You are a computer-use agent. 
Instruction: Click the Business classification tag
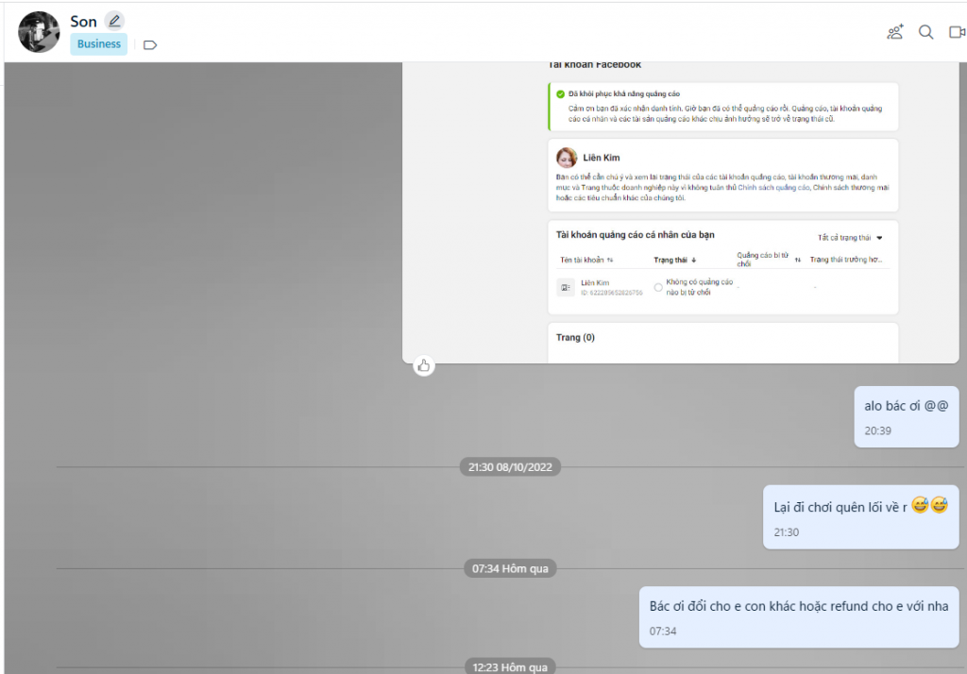(x=99, y=44)
